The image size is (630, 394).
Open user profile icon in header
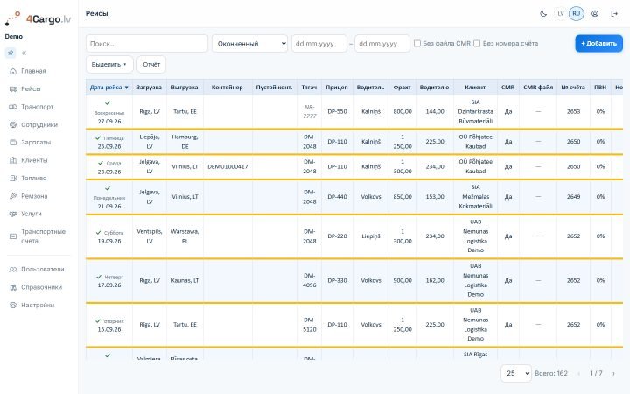[x=595, y=14]
